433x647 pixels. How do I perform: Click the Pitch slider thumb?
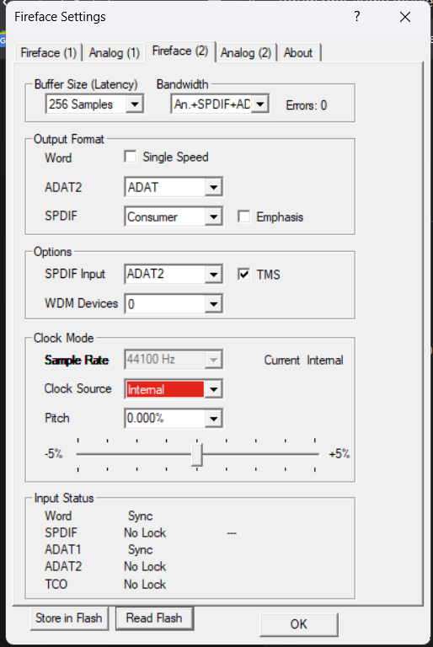point(197,454)
